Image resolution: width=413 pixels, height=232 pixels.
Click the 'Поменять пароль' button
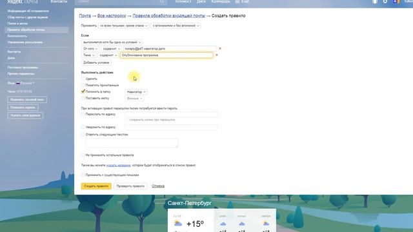(23, 108)
